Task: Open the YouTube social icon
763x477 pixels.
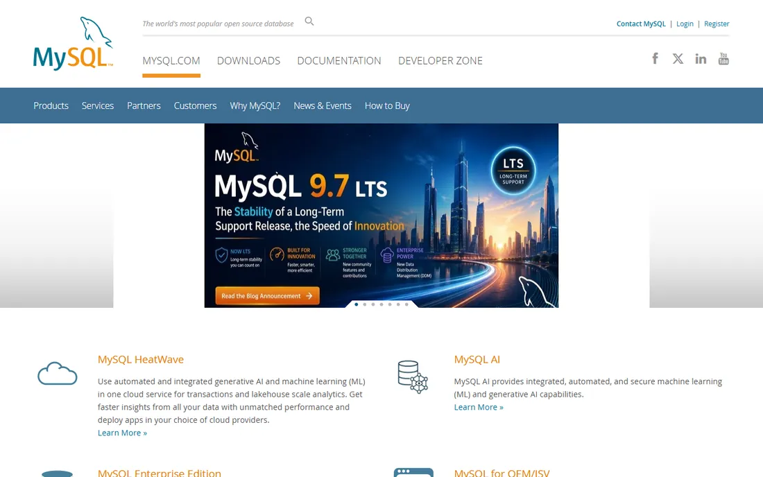Action: (x=723, y=59)
